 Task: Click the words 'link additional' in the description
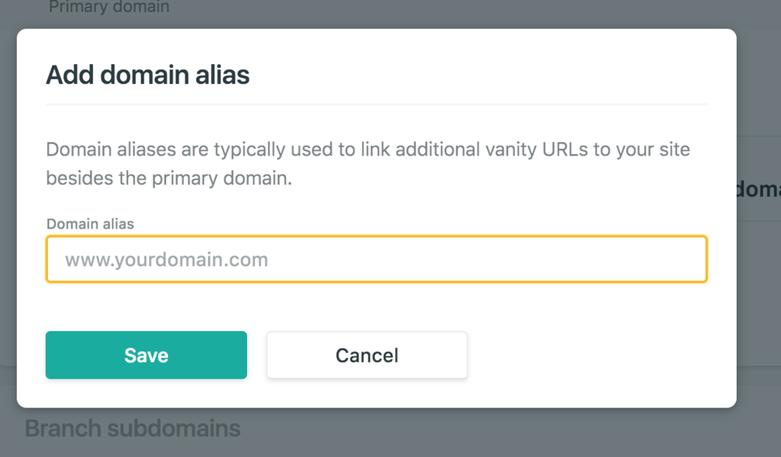[420, 149]
